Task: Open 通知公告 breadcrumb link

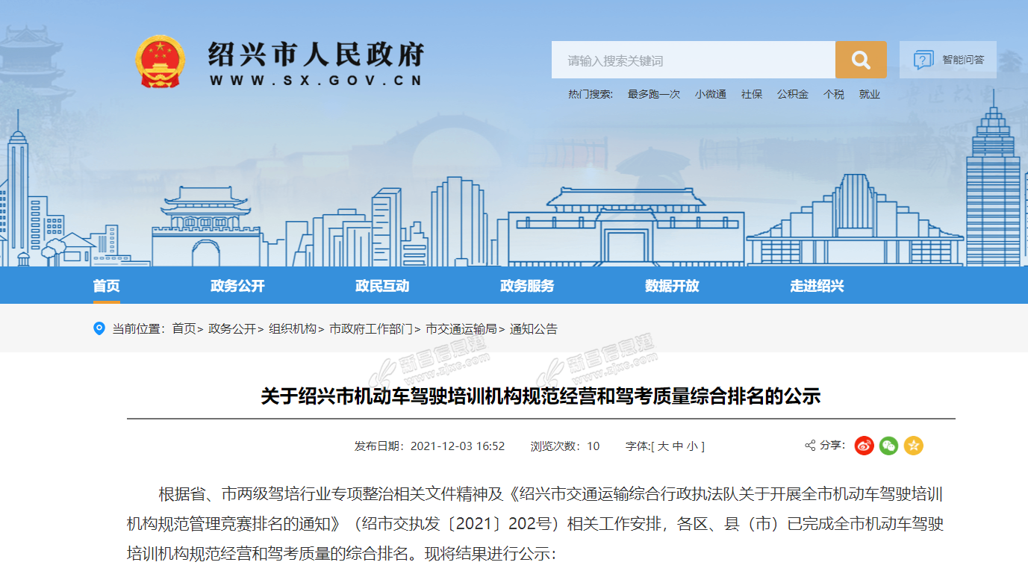Action: [x=533, y=329]
